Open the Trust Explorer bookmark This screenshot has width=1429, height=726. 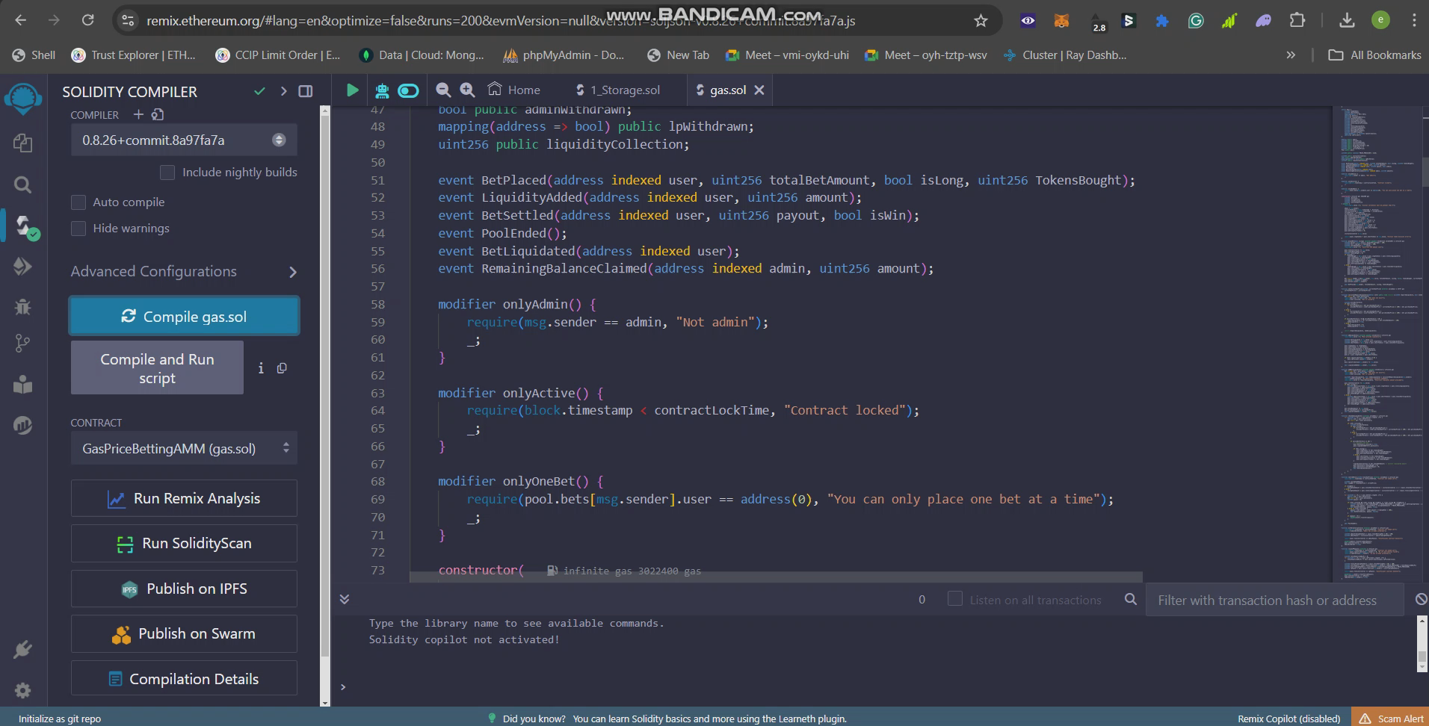133,55
